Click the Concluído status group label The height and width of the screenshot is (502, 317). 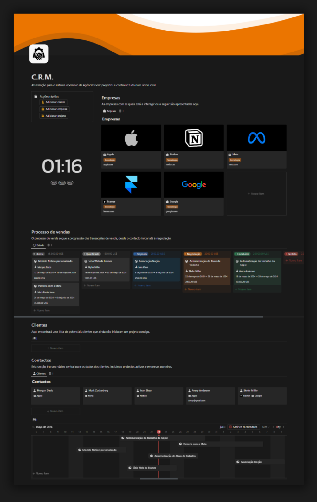pos(242,254)
